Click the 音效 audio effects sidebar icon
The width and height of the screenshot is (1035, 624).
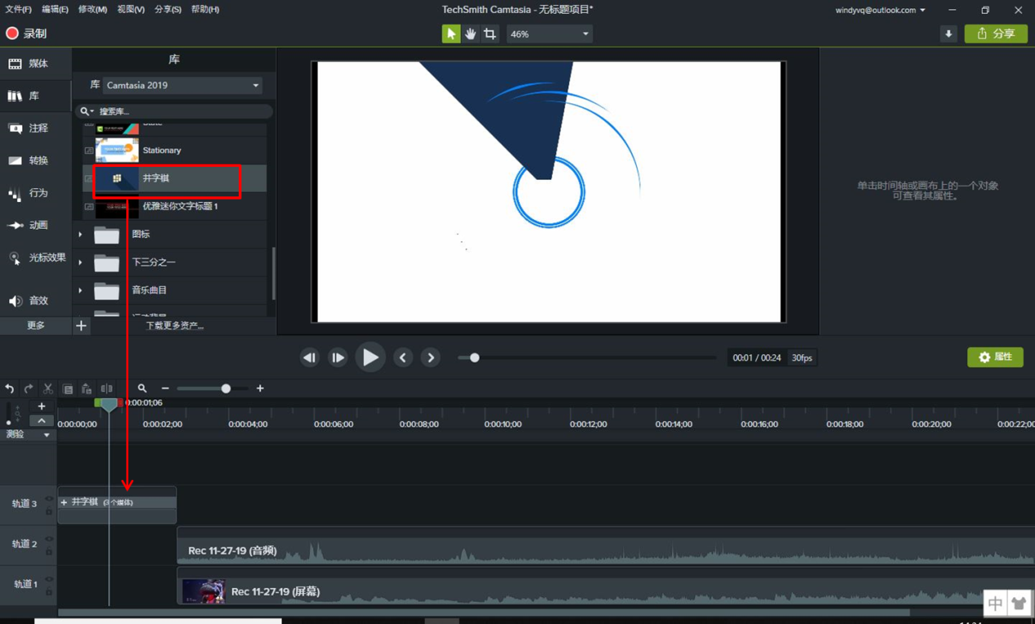point(29,301)
